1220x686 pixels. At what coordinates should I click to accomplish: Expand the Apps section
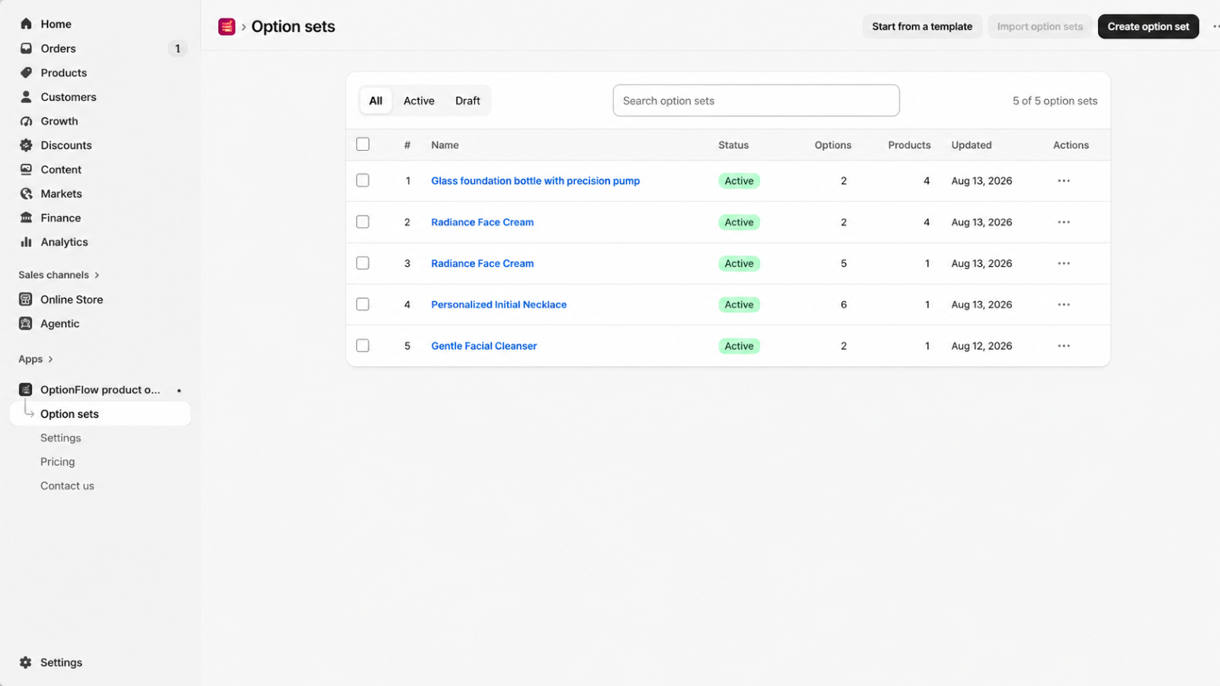tap(36, 359)
